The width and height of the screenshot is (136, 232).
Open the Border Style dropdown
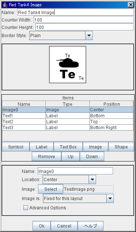61,36
